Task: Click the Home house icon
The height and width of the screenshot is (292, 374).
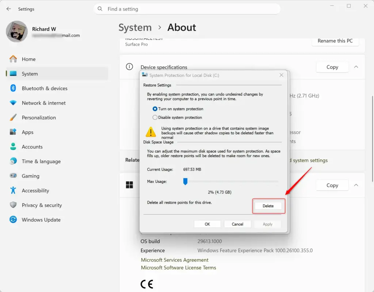Action: [x=13, y=59]
